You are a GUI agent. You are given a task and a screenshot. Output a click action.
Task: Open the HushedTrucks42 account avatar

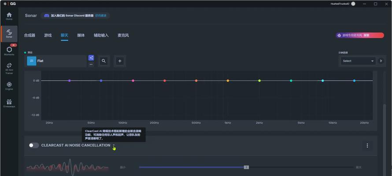[x=353, y=4]
